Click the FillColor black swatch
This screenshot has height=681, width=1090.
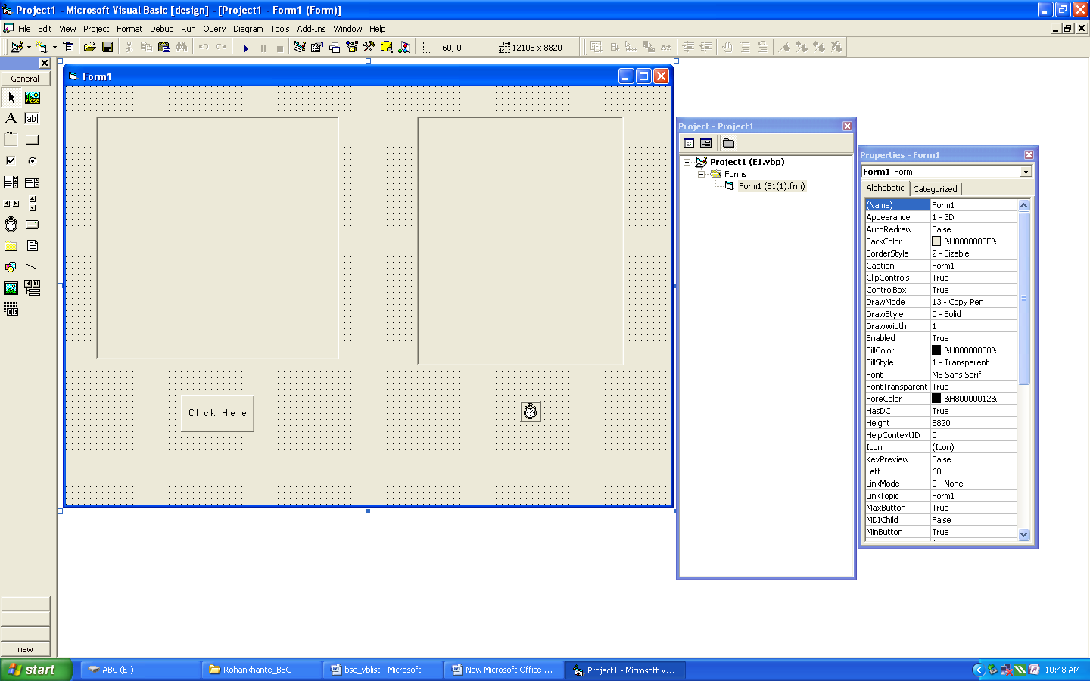coord(936,350)
